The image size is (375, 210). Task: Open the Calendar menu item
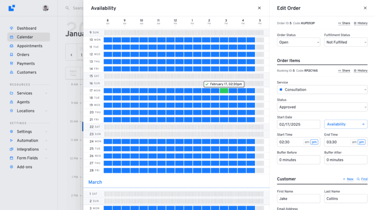point(25,37)
